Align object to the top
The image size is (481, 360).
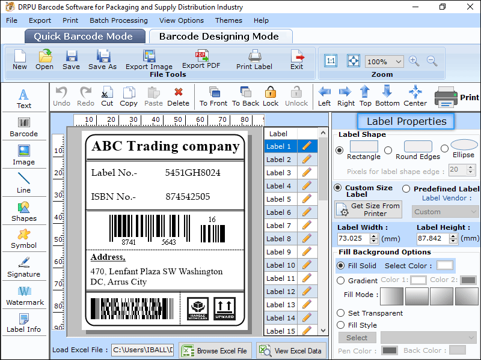pyautogui.click(x=365, y=97)
